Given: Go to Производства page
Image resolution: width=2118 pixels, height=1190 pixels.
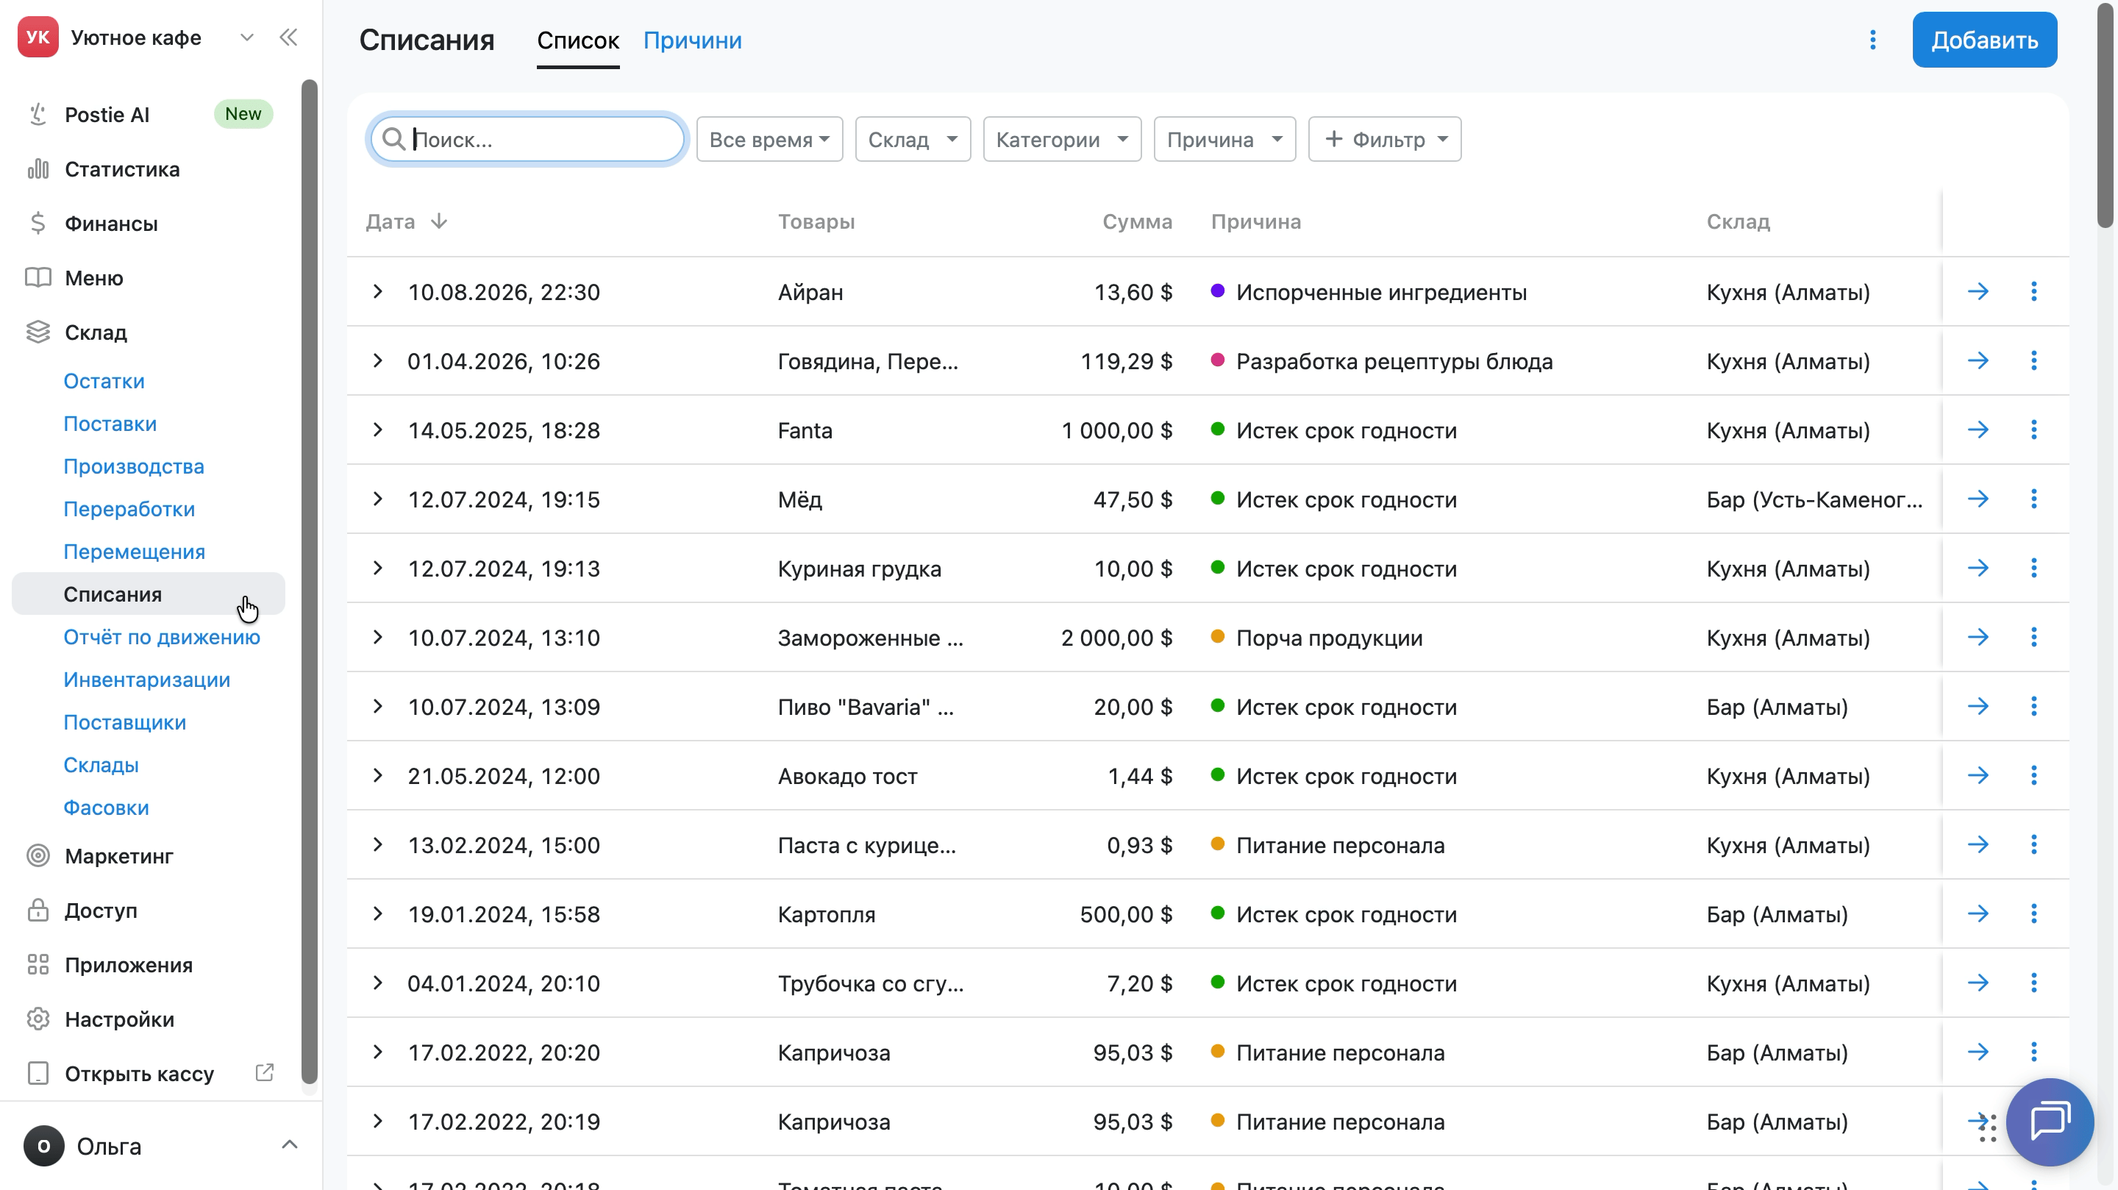Looking at the screenshot, I should click(134, 466).
